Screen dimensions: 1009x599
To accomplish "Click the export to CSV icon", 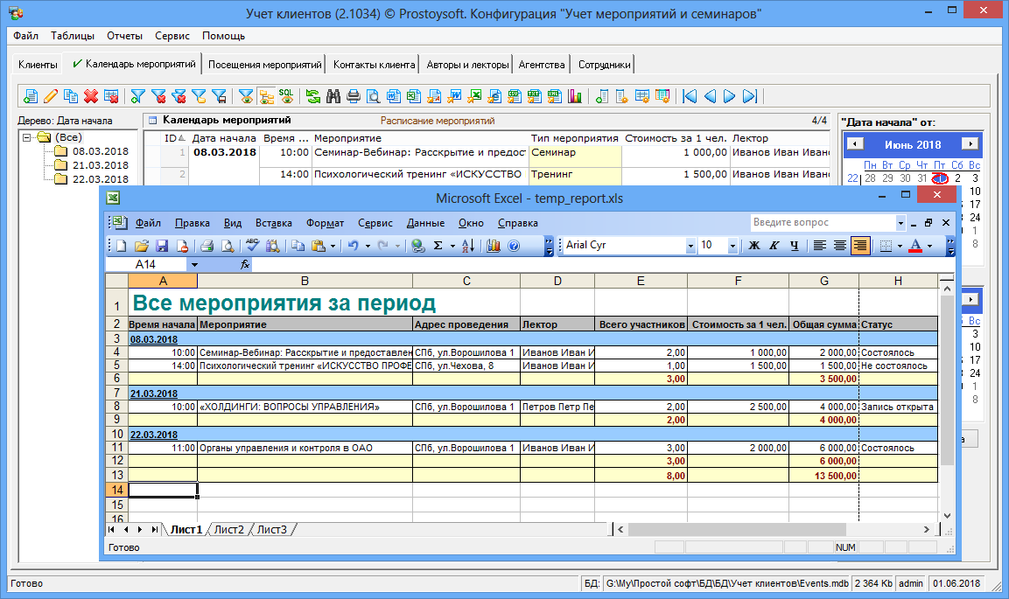I will coord(515,96).
